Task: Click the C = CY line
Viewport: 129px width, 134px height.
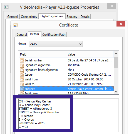Action: (23, 127)
